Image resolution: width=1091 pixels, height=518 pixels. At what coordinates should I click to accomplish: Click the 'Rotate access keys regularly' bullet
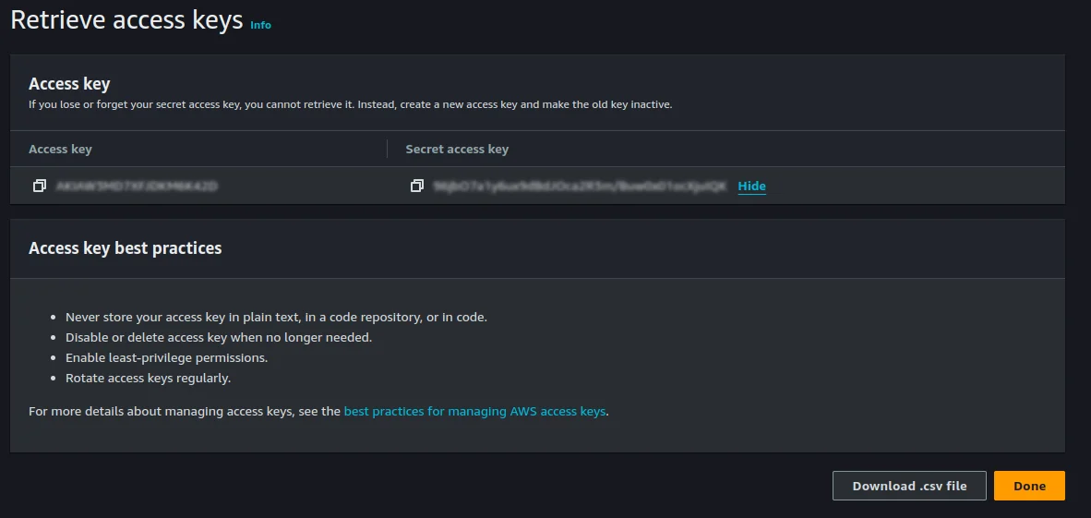(x=148, y=378)
